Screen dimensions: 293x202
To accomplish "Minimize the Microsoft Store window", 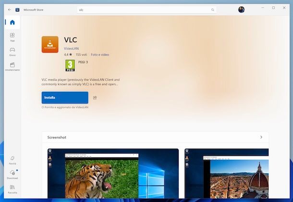I will click(263, 8).
